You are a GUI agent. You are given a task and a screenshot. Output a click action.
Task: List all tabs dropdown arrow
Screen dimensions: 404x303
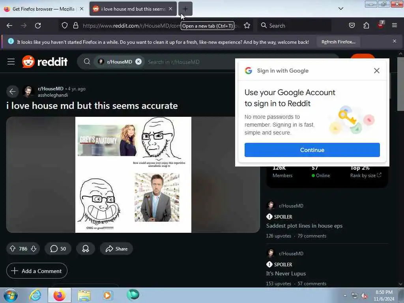(340, 9)
